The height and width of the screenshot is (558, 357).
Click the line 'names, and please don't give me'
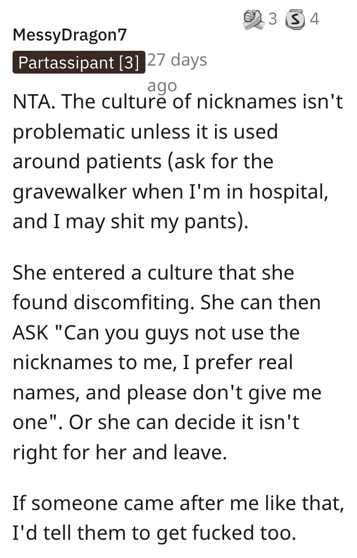[x=167, y=393]
